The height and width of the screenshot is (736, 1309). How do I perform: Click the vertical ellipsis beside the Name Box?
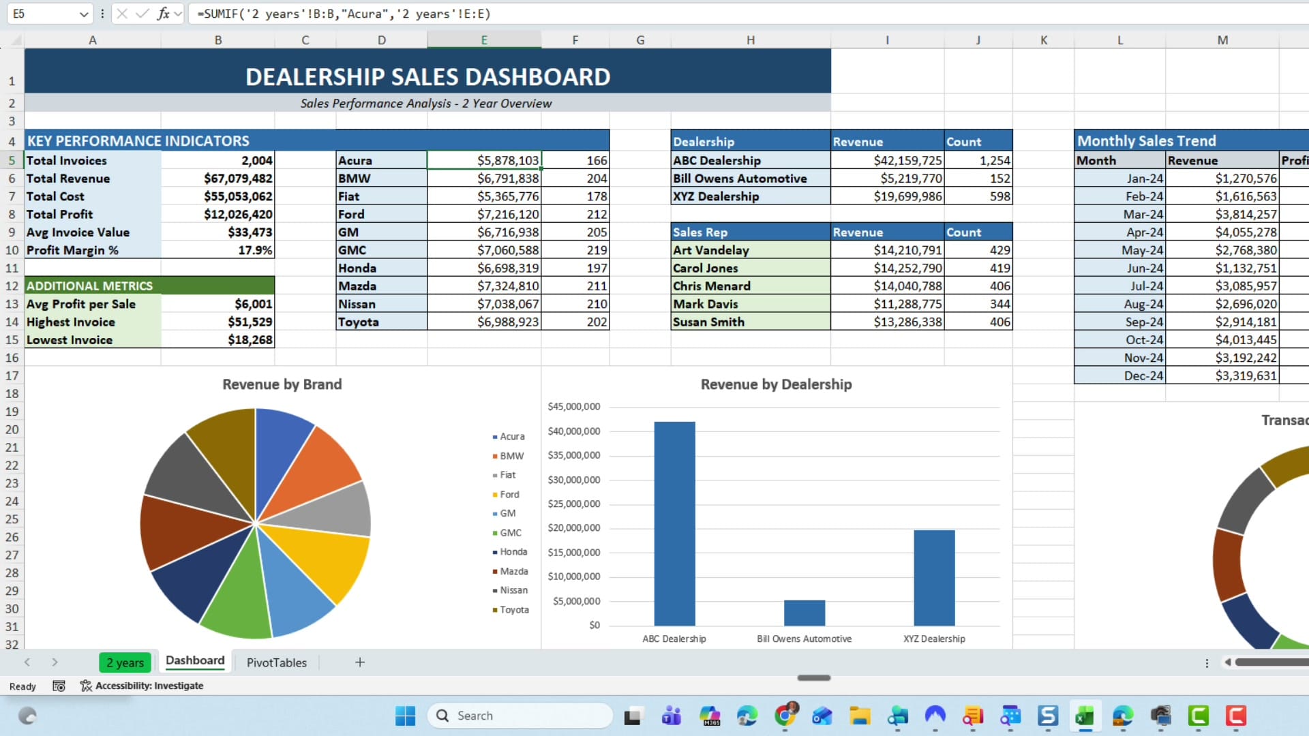(x=101, y=13)
